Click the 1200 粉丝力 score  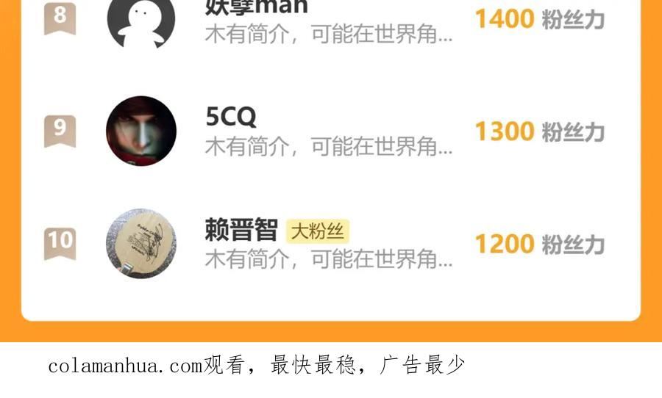540,244
